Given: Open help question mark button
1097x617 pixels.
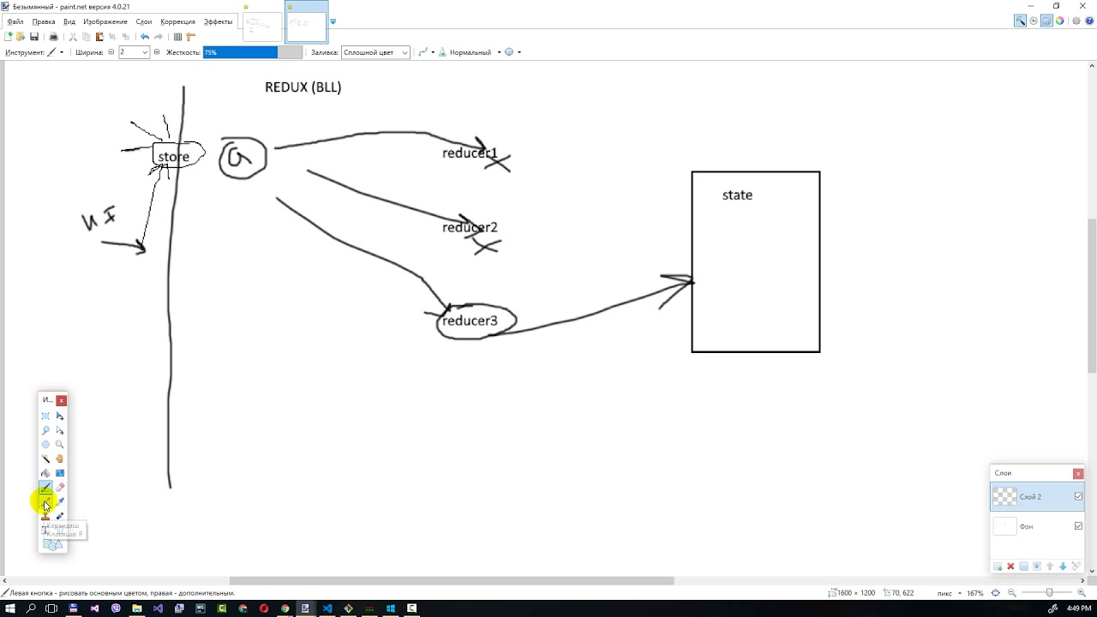Looking at the screenshot, I should (x=1089, y=21).
